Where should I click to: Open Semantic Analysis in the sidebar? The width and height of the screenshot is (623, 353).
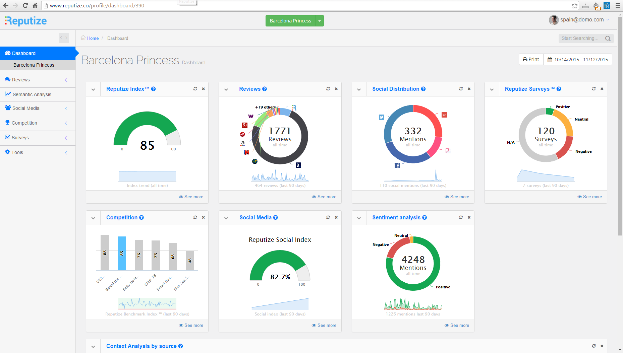32,94
